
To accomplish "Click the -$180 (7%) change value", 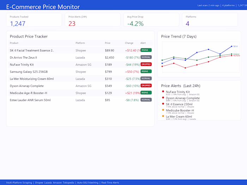I will point(132,57).
